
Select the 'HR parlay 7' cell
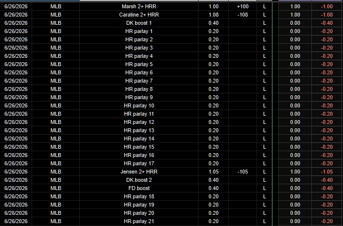point(139,81)
